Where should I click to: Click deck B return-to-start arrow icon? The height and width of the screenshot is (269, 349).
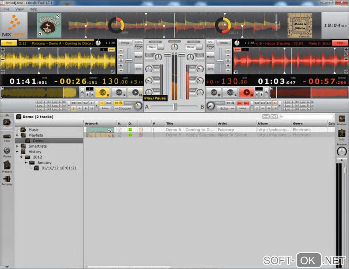click(267, 93)
